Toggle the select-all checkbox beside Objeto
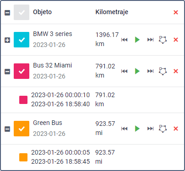The height and width of the screenshot is (171, 185). pyautogui.click(x=22, y=12)
